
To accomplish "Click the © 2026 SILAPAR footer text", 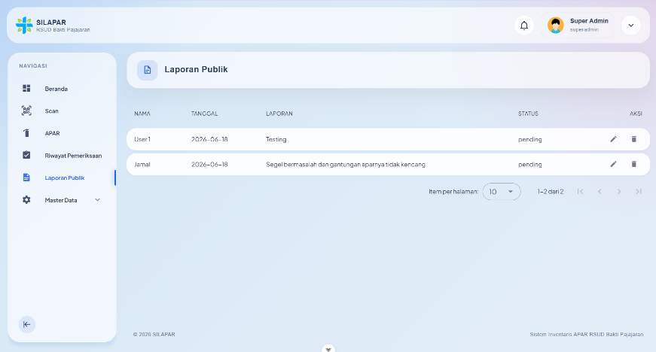I will click(x=154, y=334).
